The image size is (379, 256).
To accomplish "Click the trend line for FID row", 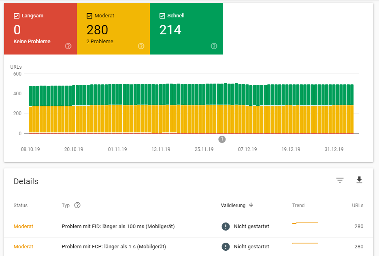I will tap(305, 223).
